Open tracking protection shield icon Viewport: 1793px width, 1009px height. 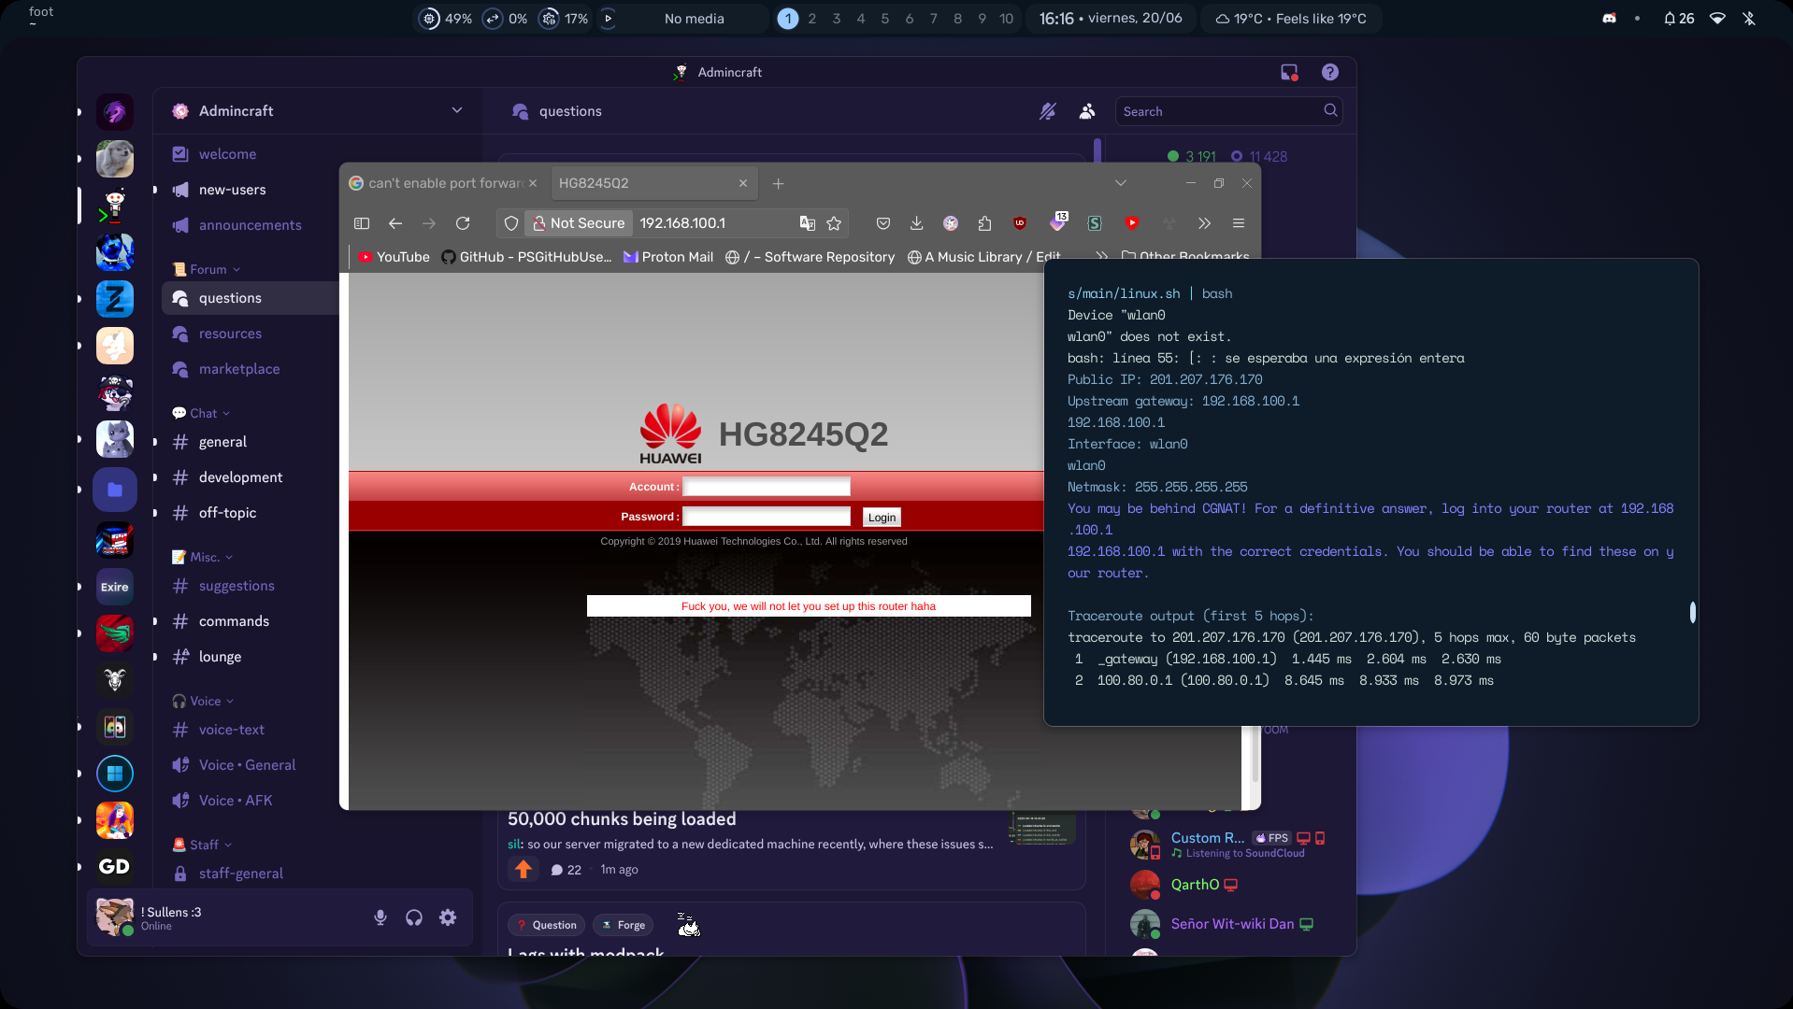click(511, 223)
